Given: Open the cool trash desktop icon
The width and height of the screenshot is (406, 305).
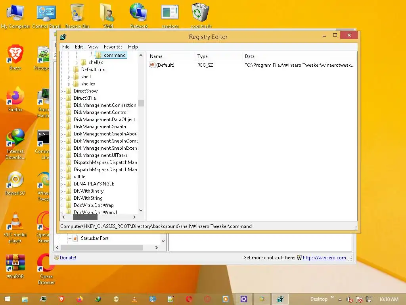Looking at the screenshot, I should coord(201,16).
